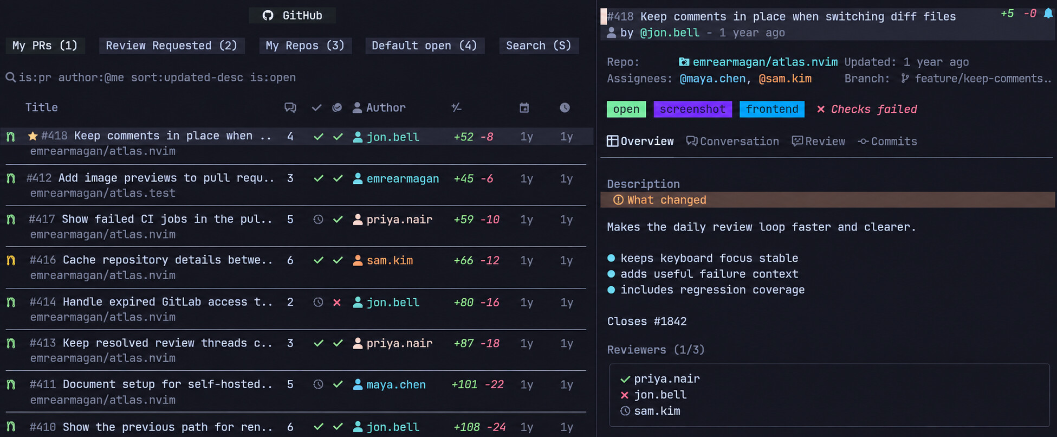Select PR #413 Keep resolved review threads
Image resolution: width=1057 pixels, height=437 pixels.
[296, 350]
